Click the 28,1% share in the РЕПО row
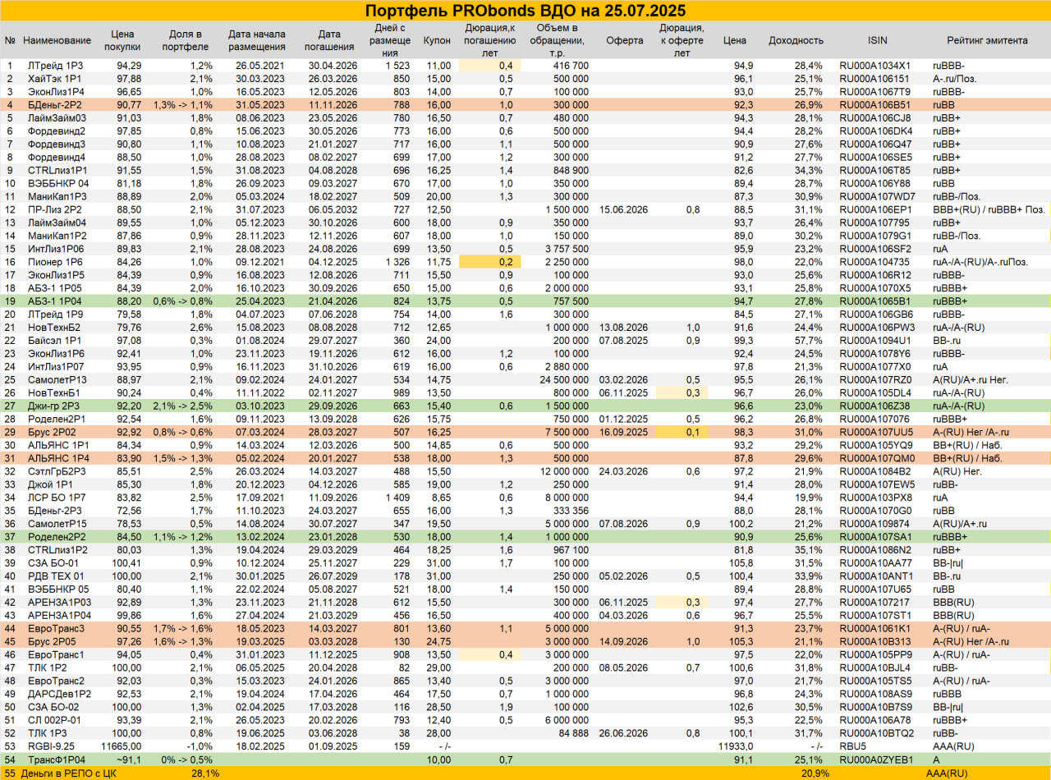Viewport: 1051px width, 780px height. 204,773
